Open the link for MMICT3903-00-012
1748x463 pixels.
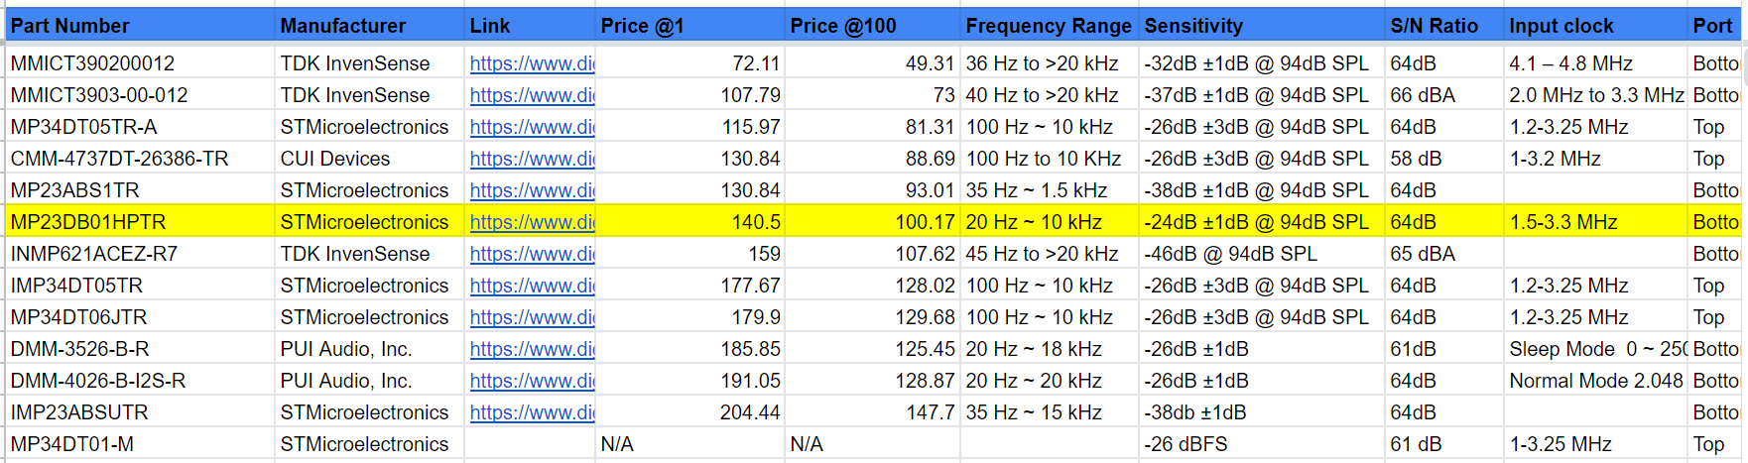[x=532, y=95]
